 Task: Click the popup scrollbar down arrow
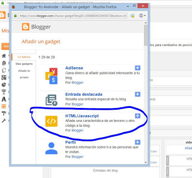pyautogui.click(x=145, y=162)
